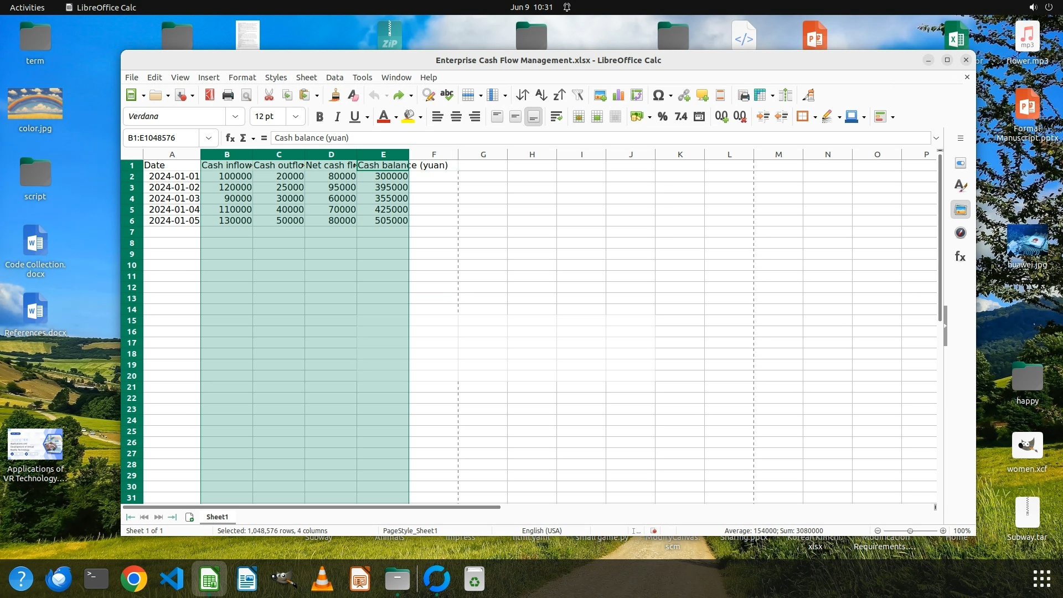1063x598 pixels.
Task: Open the Format menu
Action: pos(242,78)
